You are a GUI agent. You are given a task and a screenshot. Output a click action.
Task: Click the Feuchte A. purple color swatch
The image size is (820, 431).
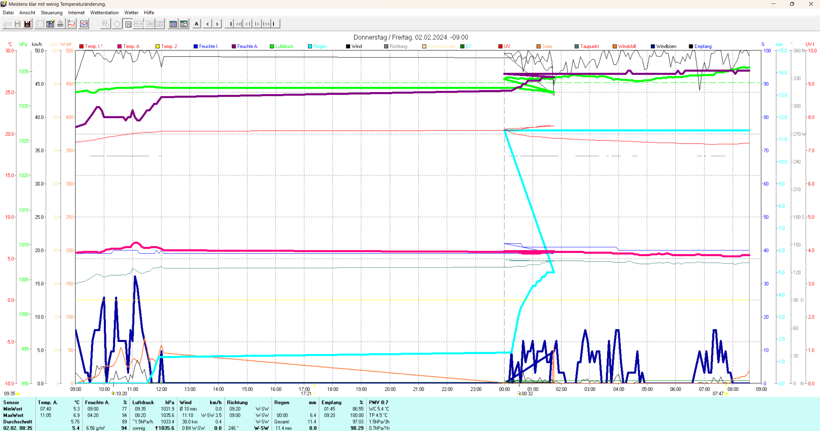pyautogui.click(x=234, y=46)
